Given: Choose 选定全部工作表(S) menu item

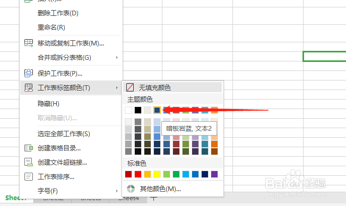Looking at the screenshot, I should click(x=64, y=133).
